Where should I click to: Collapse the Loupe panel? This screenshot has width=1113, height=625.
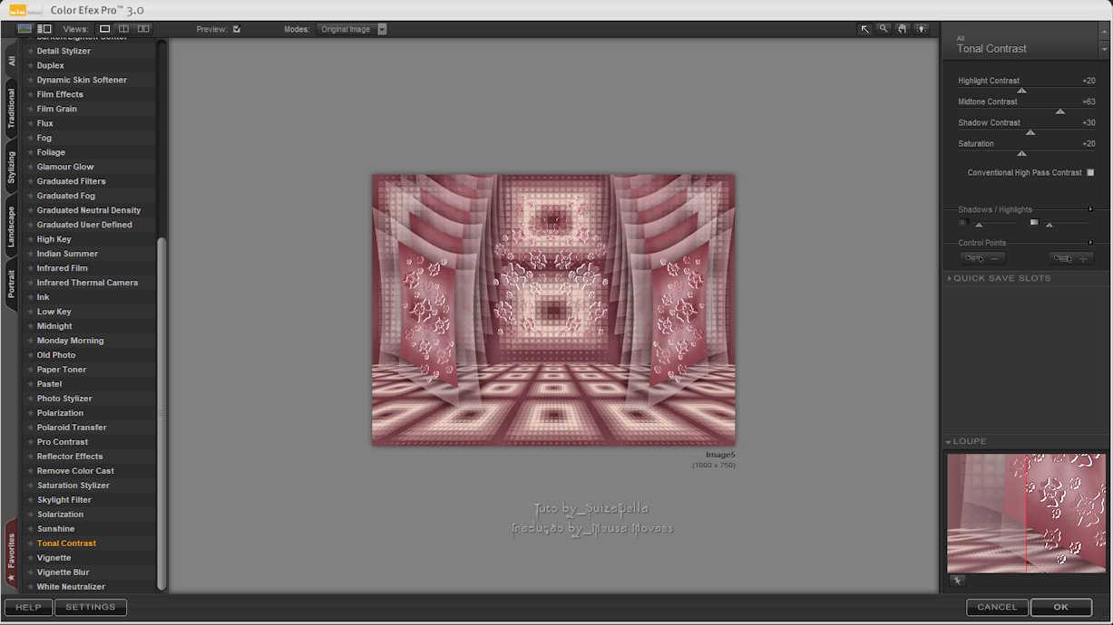pos(949,442)
